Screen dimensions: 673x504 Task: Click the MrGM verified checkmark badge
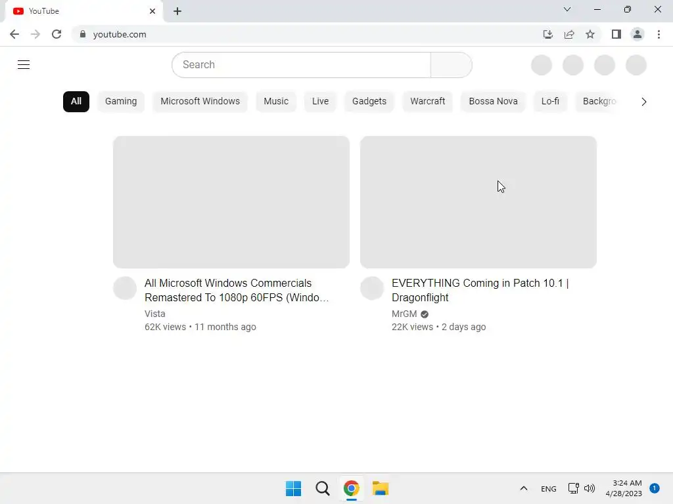tap(425, 314)
